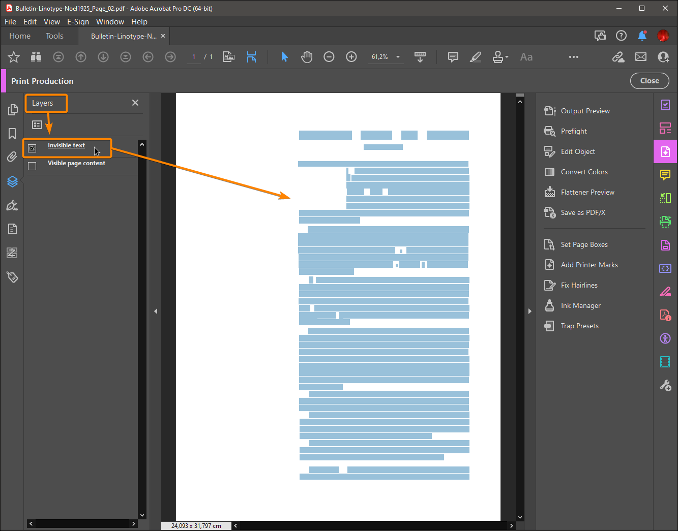Close the Print Production toolbar
The width and height of the screenshot is (678, 531).
pos(650,80)
